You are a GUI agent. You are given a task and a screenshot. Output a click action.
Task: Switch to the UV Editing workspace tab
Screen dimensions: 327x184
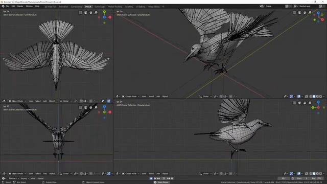141,7
